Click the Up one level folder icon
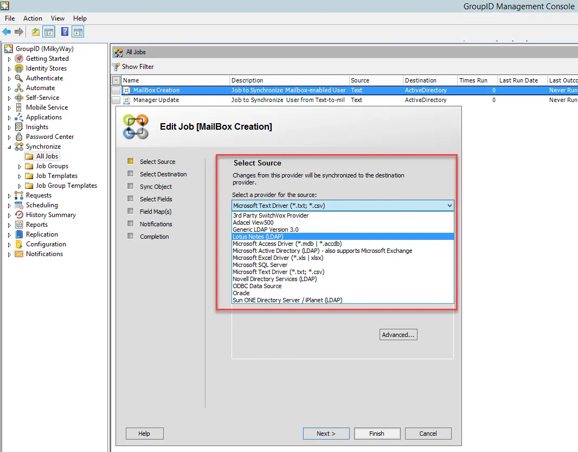This screenshot has height=452, width=578. [35, 32]
